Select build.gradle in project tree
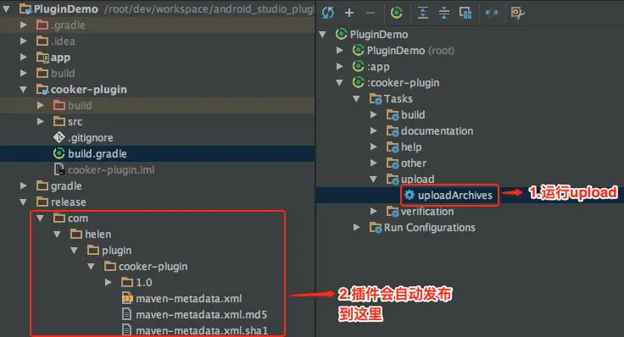The width and height of the screenshot is (624, 337). pyautogui.click(x=157, y=153)
